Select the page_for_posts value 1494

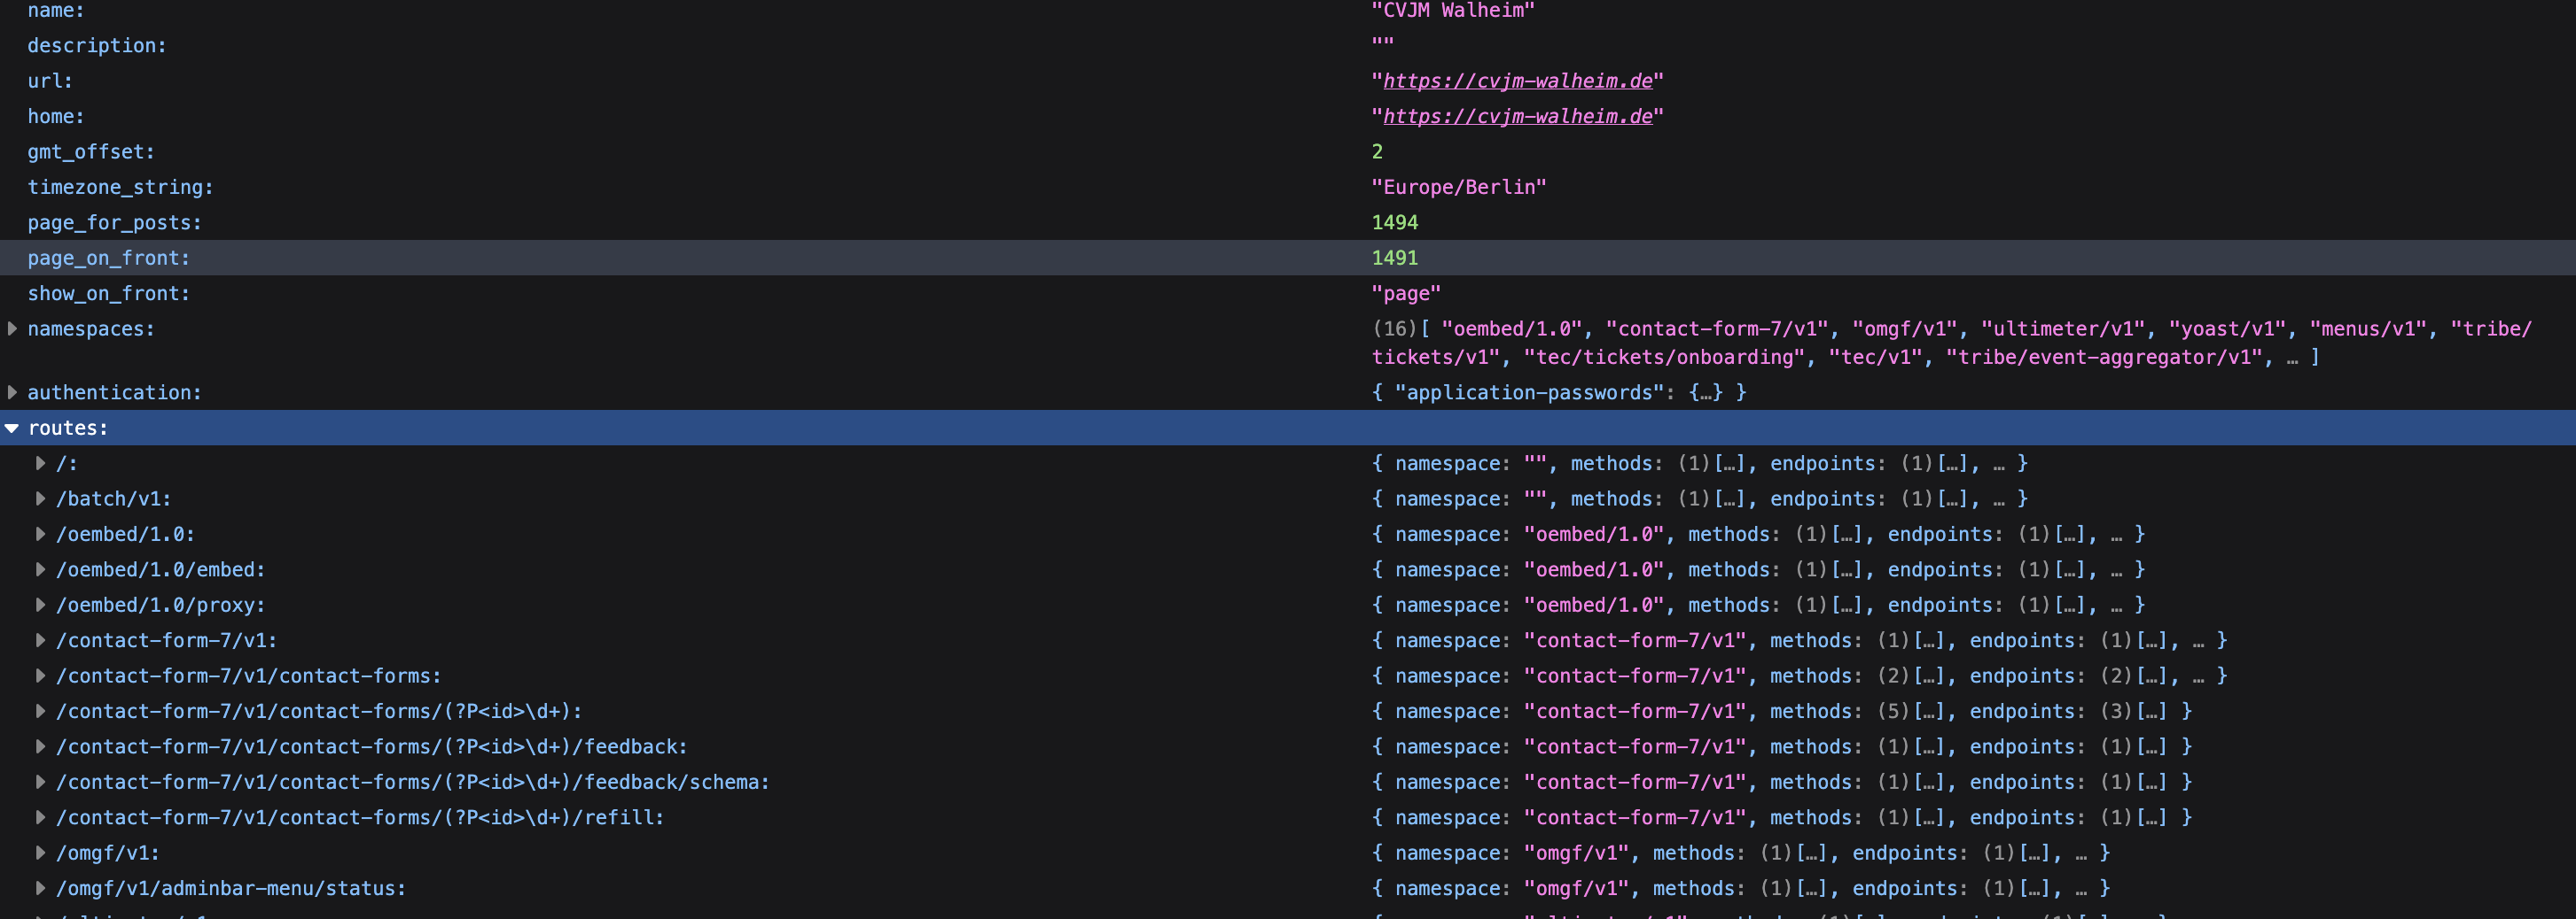tap(1394, 223)
